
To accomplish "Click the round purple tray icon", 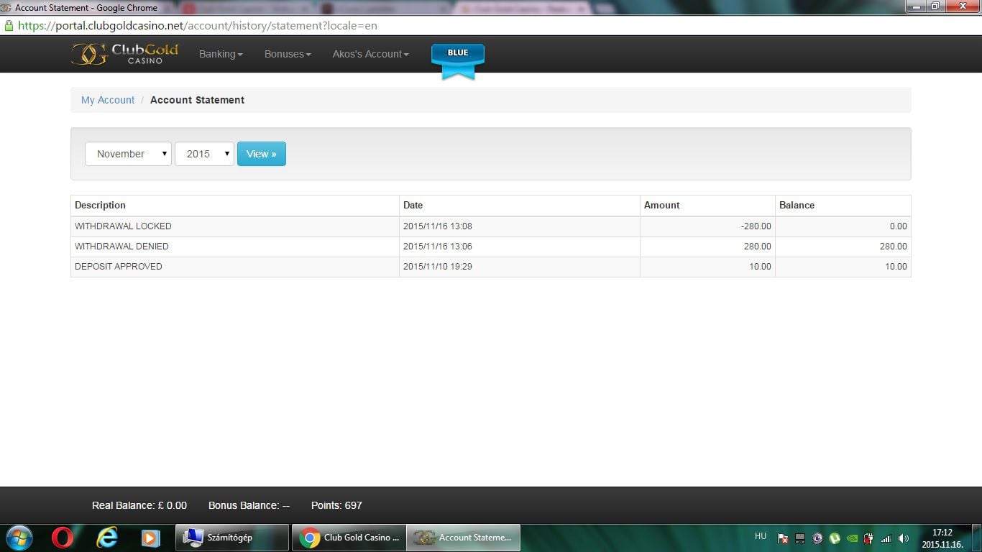I will [817, 538].
